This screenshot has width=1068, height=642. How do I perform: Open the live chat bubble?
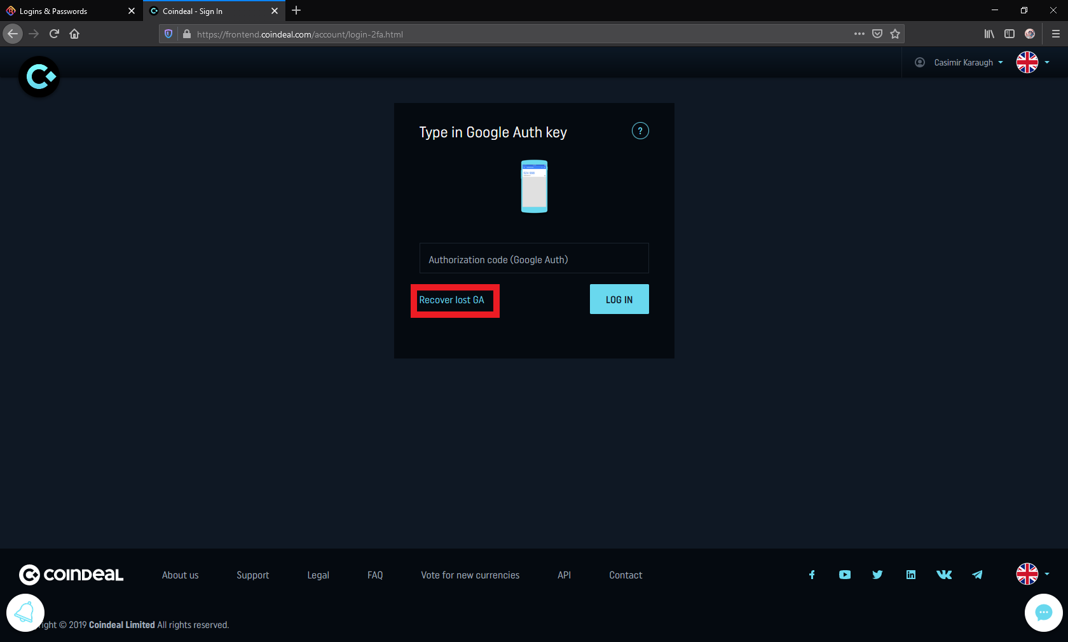tap(1044, 613)
